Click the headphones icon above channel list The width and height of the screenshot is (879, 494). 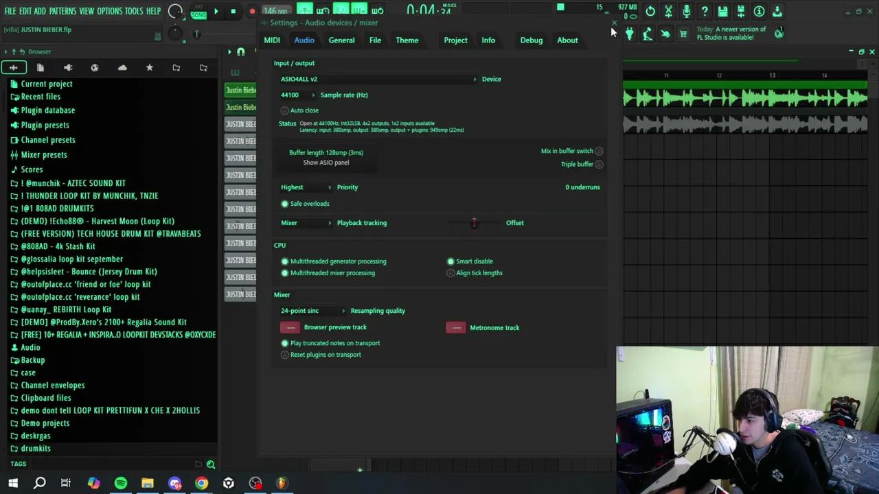(x=240, y=52)
